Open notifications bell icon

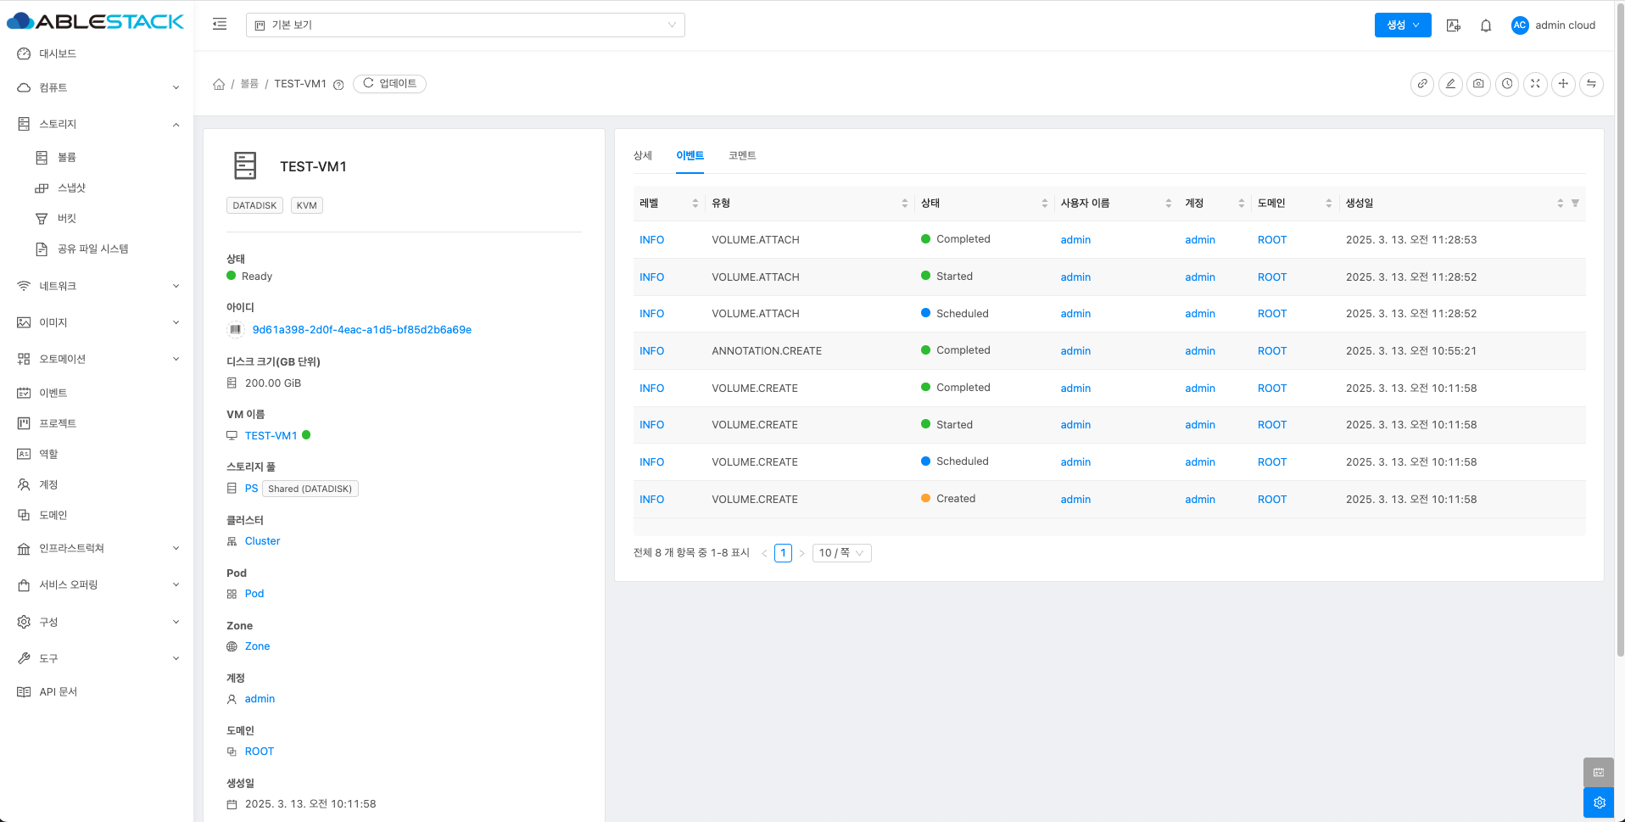pos(1486,25)
